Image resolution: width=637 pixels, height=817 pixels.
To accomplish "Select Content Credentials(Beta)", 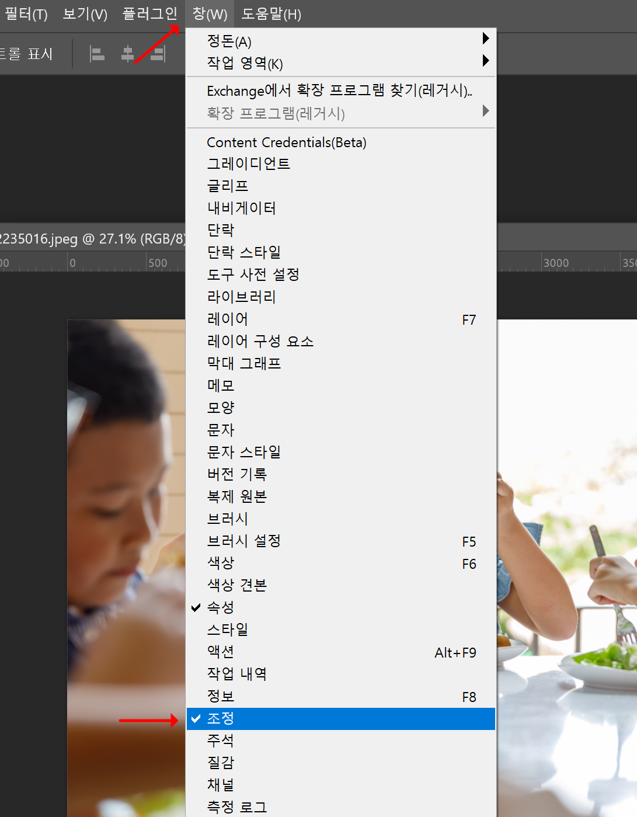I will pos(286,142).
